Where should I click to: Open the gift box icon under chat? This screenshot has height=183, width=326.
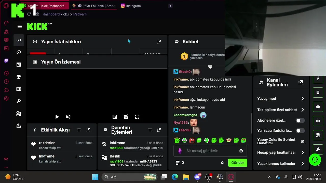pos(178,163)
